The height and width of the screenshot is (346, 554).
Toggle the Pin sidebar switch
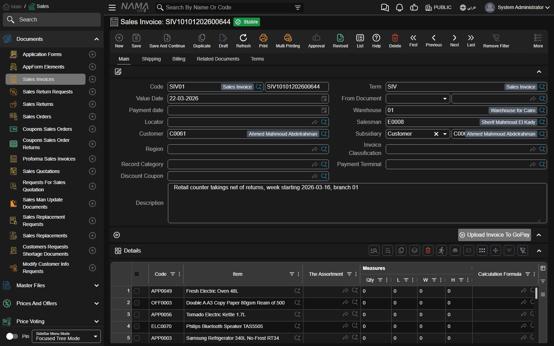(12, 336)
